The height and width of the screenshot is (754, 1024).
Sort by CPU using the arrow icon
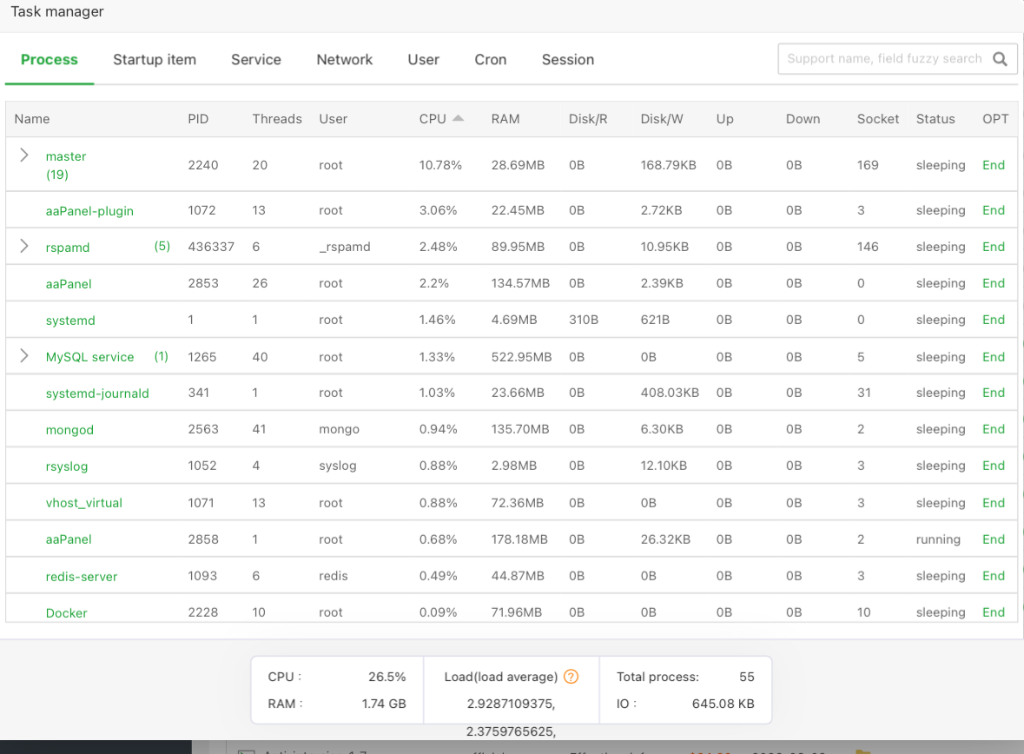459,118
